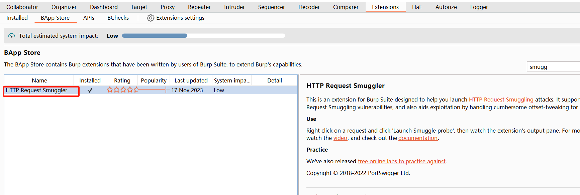580x195 pixels.
Task: Open the video link
Action: 341,138
